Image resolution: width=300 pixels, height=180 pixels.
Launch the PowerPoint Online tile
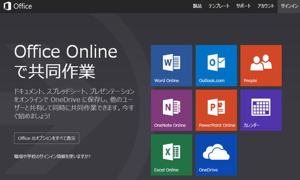216,110
